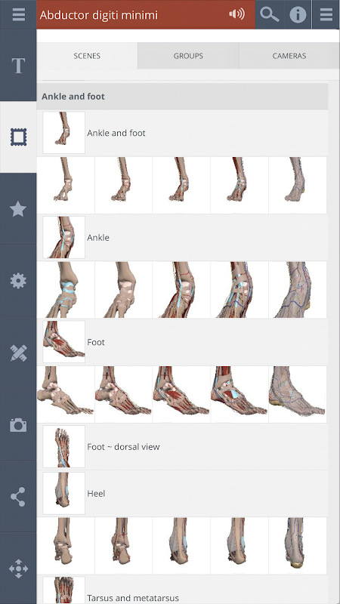This screenshot has height=604, width=340.
Task: Show the information panel icon
Action: 298,14
